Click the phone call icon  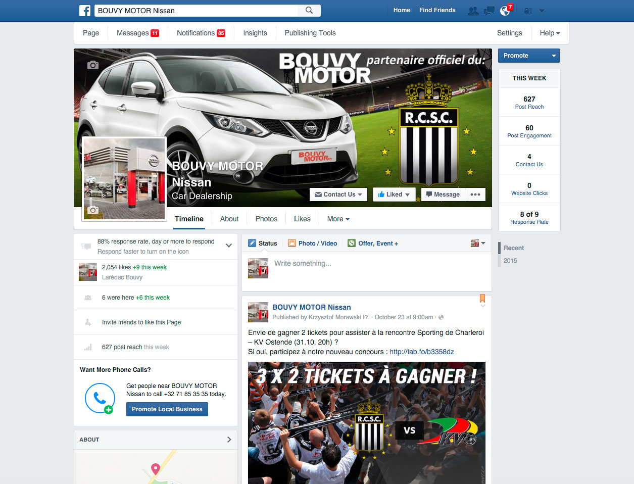coord(100,399)
